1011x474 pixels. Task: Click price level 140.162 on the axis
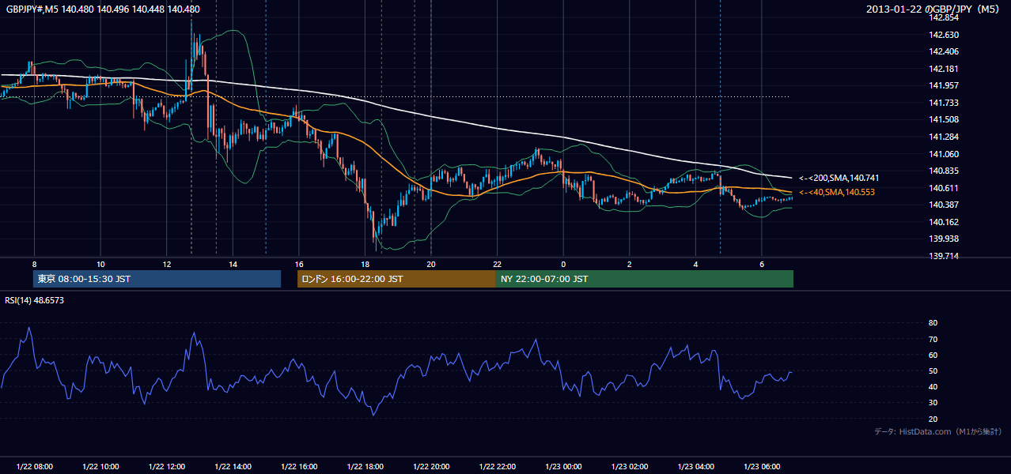point(943,222)
